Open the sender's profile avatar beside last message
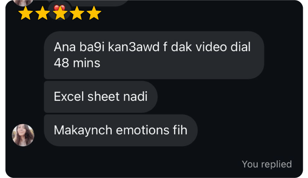The height and width of the screenshot is (178, 308). pos(23,135)
